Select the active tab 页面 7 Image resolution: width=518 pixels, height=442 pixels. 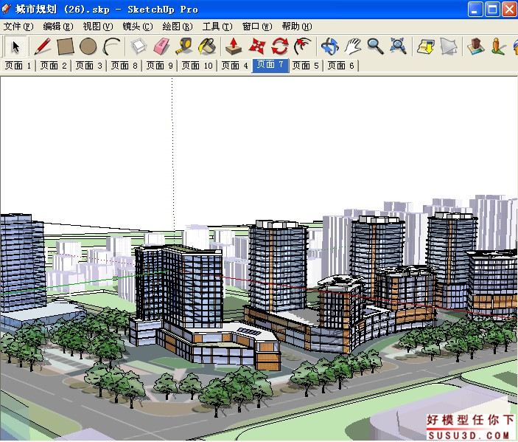point(270,65)
